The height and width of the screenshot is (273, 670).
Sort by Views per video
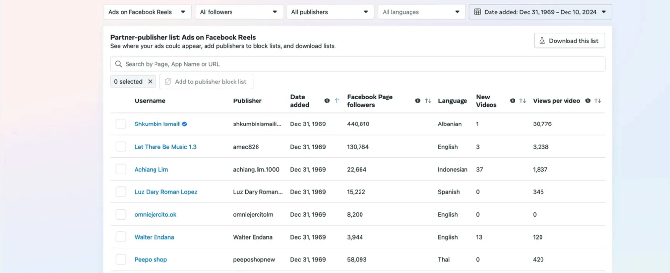[597, 101]
